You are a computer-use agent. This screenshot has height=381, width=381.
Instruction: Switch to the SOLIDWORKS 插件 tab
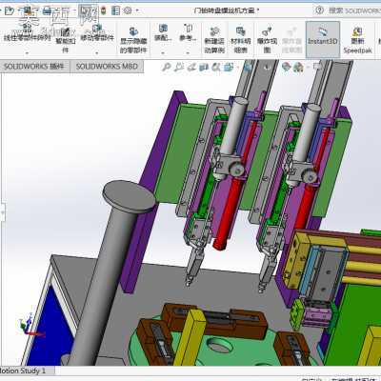[x=34, y=67]
